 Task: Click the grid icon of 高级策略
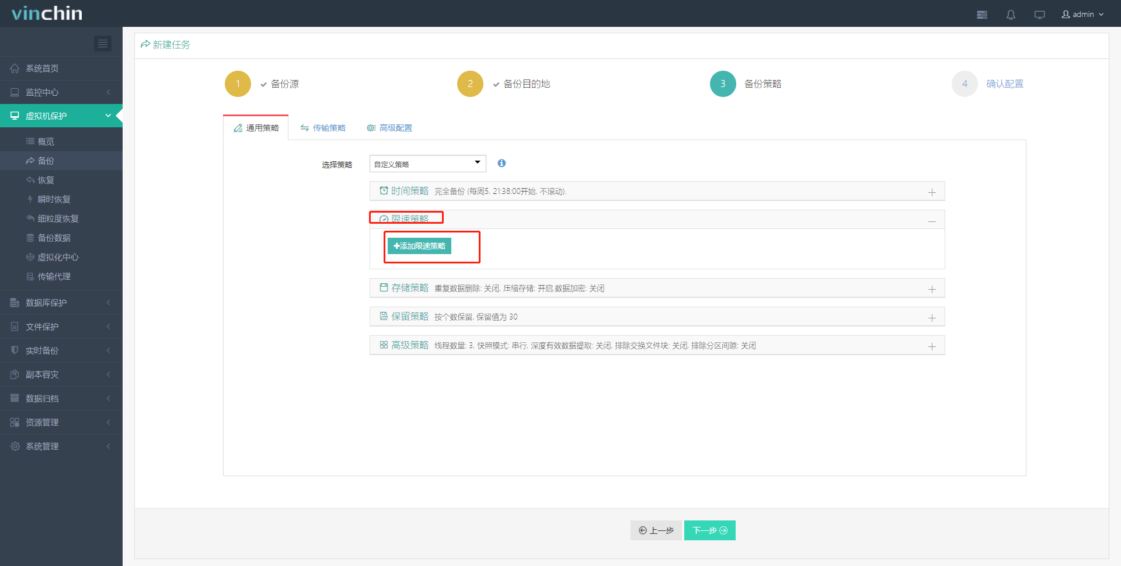pyautogui.click(x=384, y=345)
